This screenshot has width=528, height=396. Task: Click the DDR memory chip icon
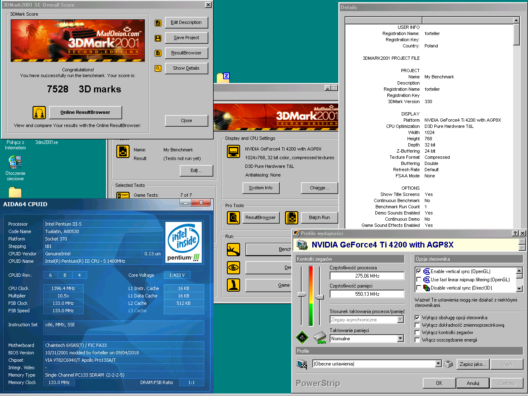(x=320, y=337)
